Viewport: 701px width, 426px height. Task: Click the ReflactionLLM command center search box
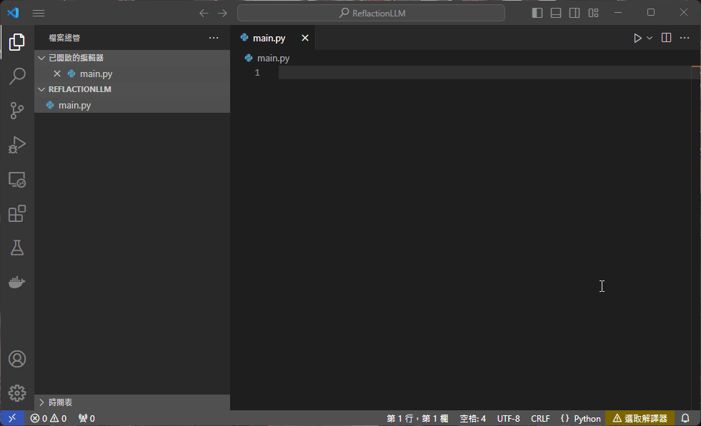tap(371, 13)
